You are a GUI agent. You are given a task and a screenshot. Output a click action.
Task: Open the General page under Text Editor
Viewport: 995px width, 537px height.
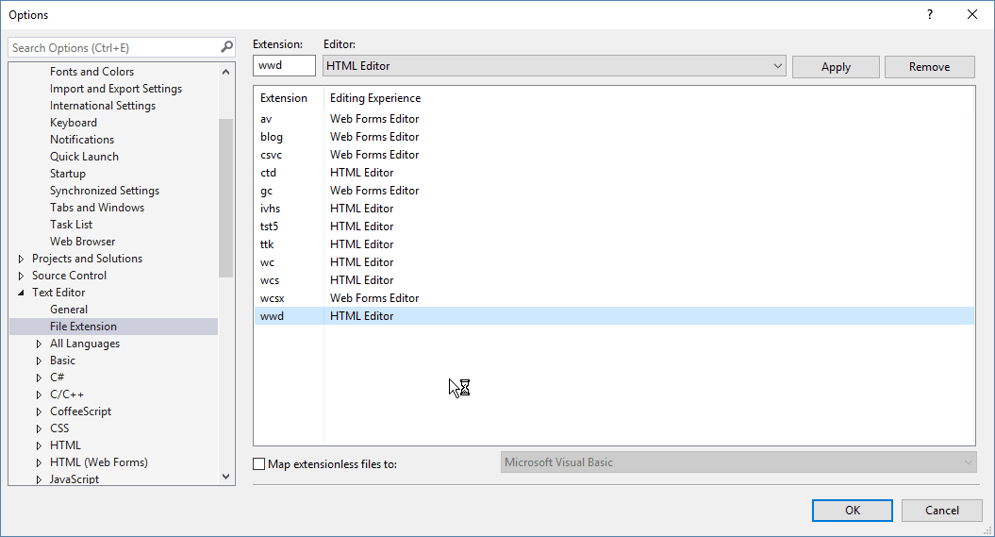point(69,310)
